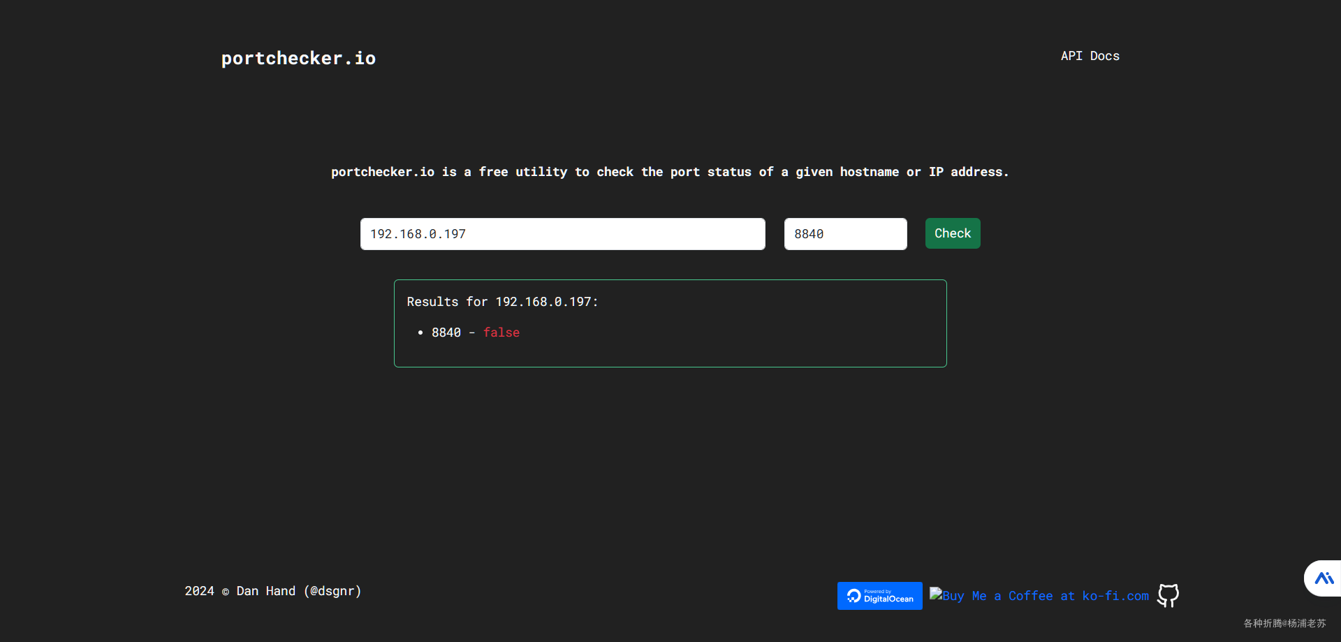This screenshot has width=1341, height=642.
Task: Click the green Check button
Action: click(x=953, y=233)
